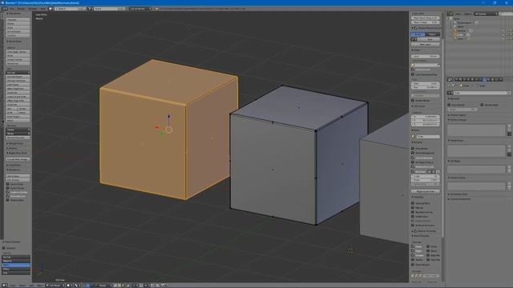Open the All Scenes display dropdown in outliner
This screenshot has width=513, height=288.
(487, 14)
